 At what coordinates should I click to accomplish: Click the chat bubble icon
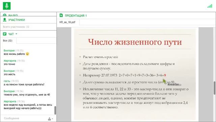[x=5, y=34]
